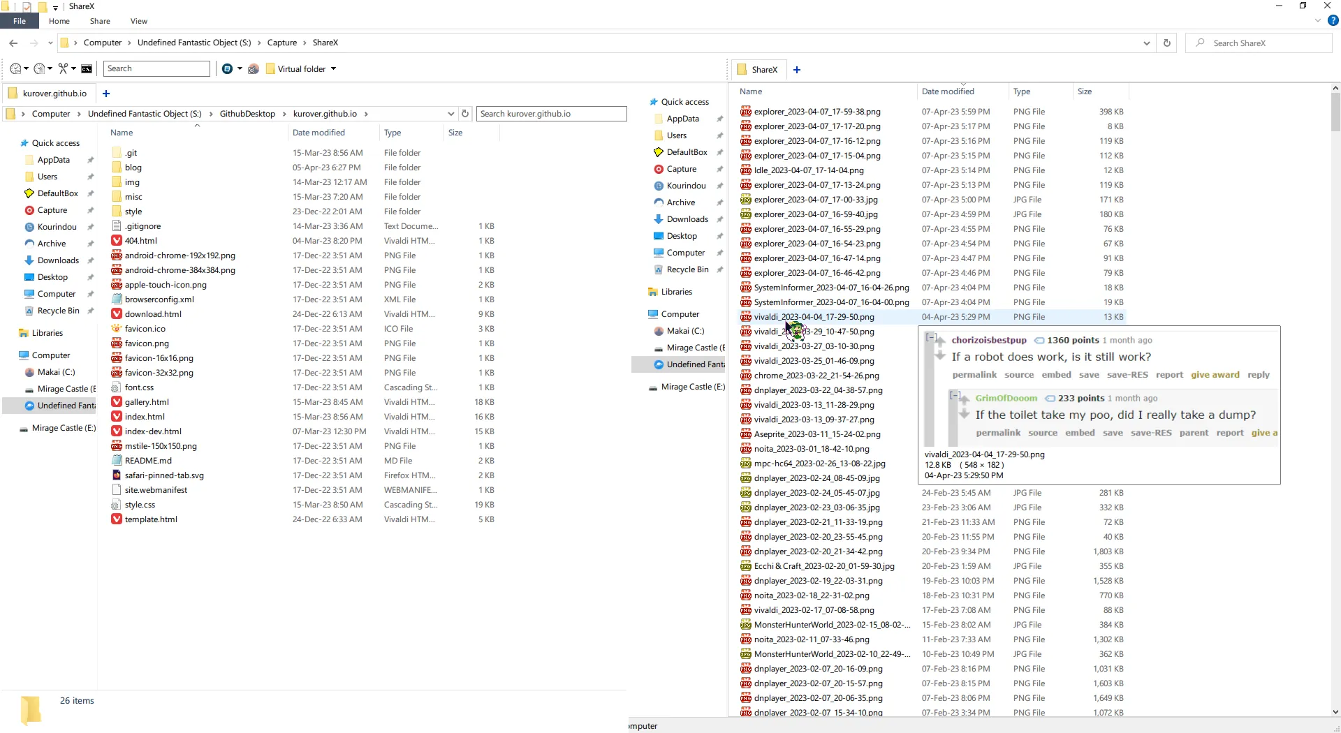Click properties icon in quick access toolbar
This screenshot has height=733, width=1341.
27,6
